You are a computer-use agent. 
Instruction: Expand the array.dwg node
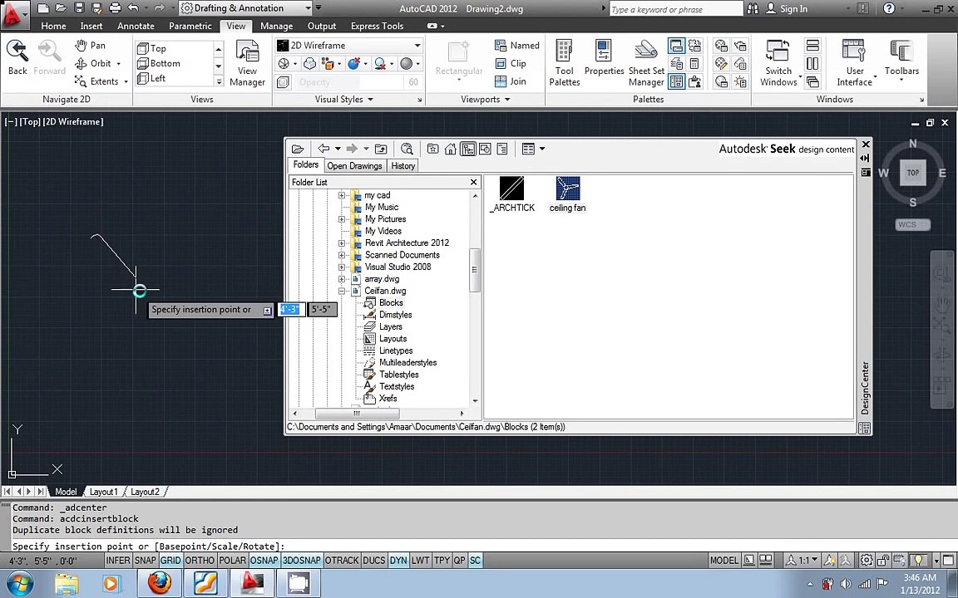pos(342,279)
